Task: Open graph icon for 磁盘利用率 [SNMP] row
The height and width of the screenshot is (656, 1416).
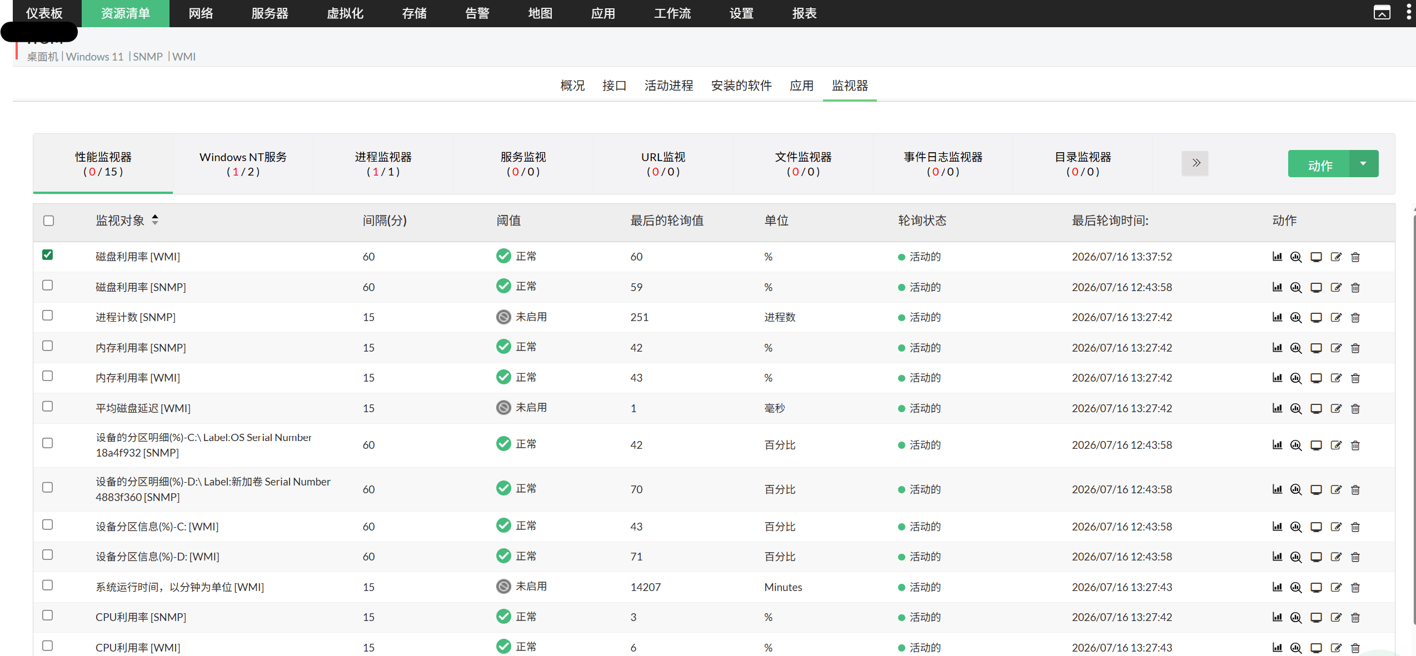Action: click(x=1277, y=287)
